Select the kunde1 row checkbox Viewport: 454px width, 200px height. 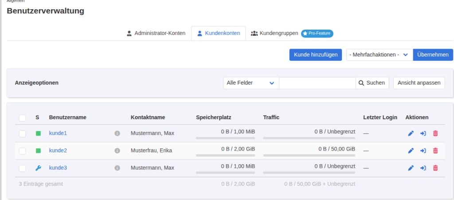tap(22, 134)
